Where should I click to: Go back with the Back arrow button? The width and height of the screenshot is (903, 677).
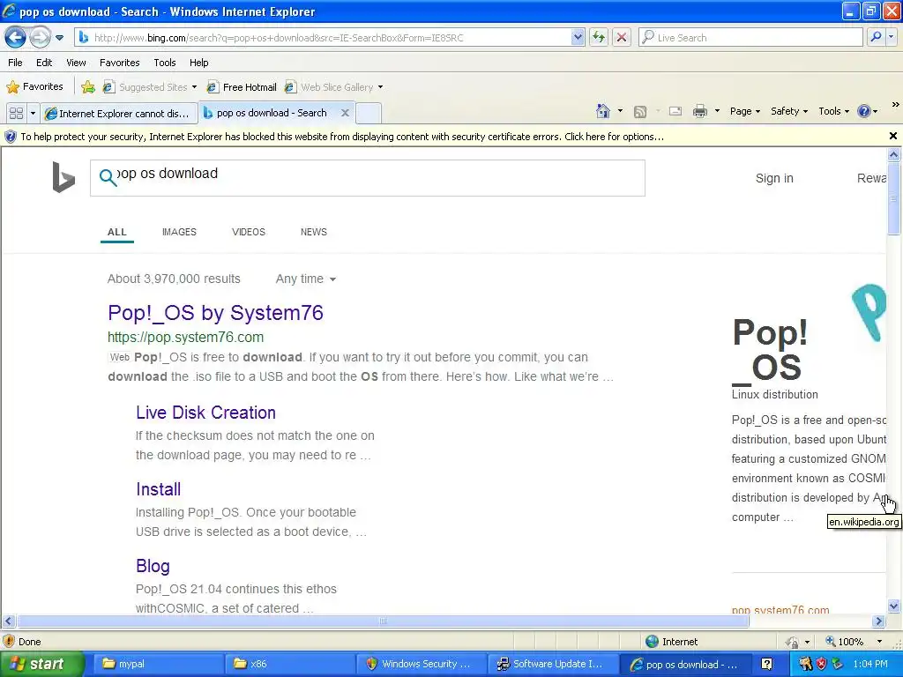click(15, 38)
